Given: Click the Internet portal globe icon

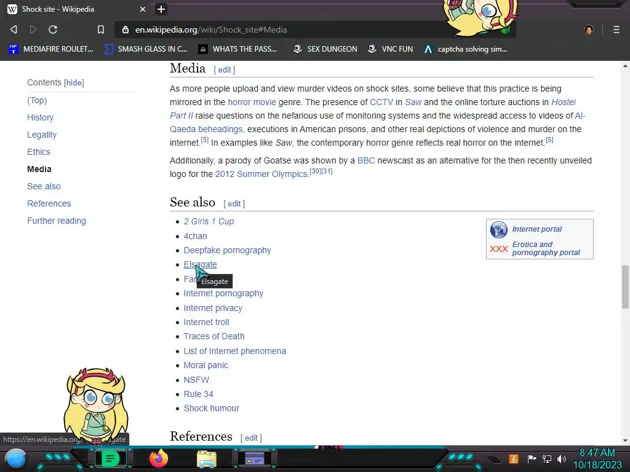Looking at the screenshot, I should click(x=498, y=230).
